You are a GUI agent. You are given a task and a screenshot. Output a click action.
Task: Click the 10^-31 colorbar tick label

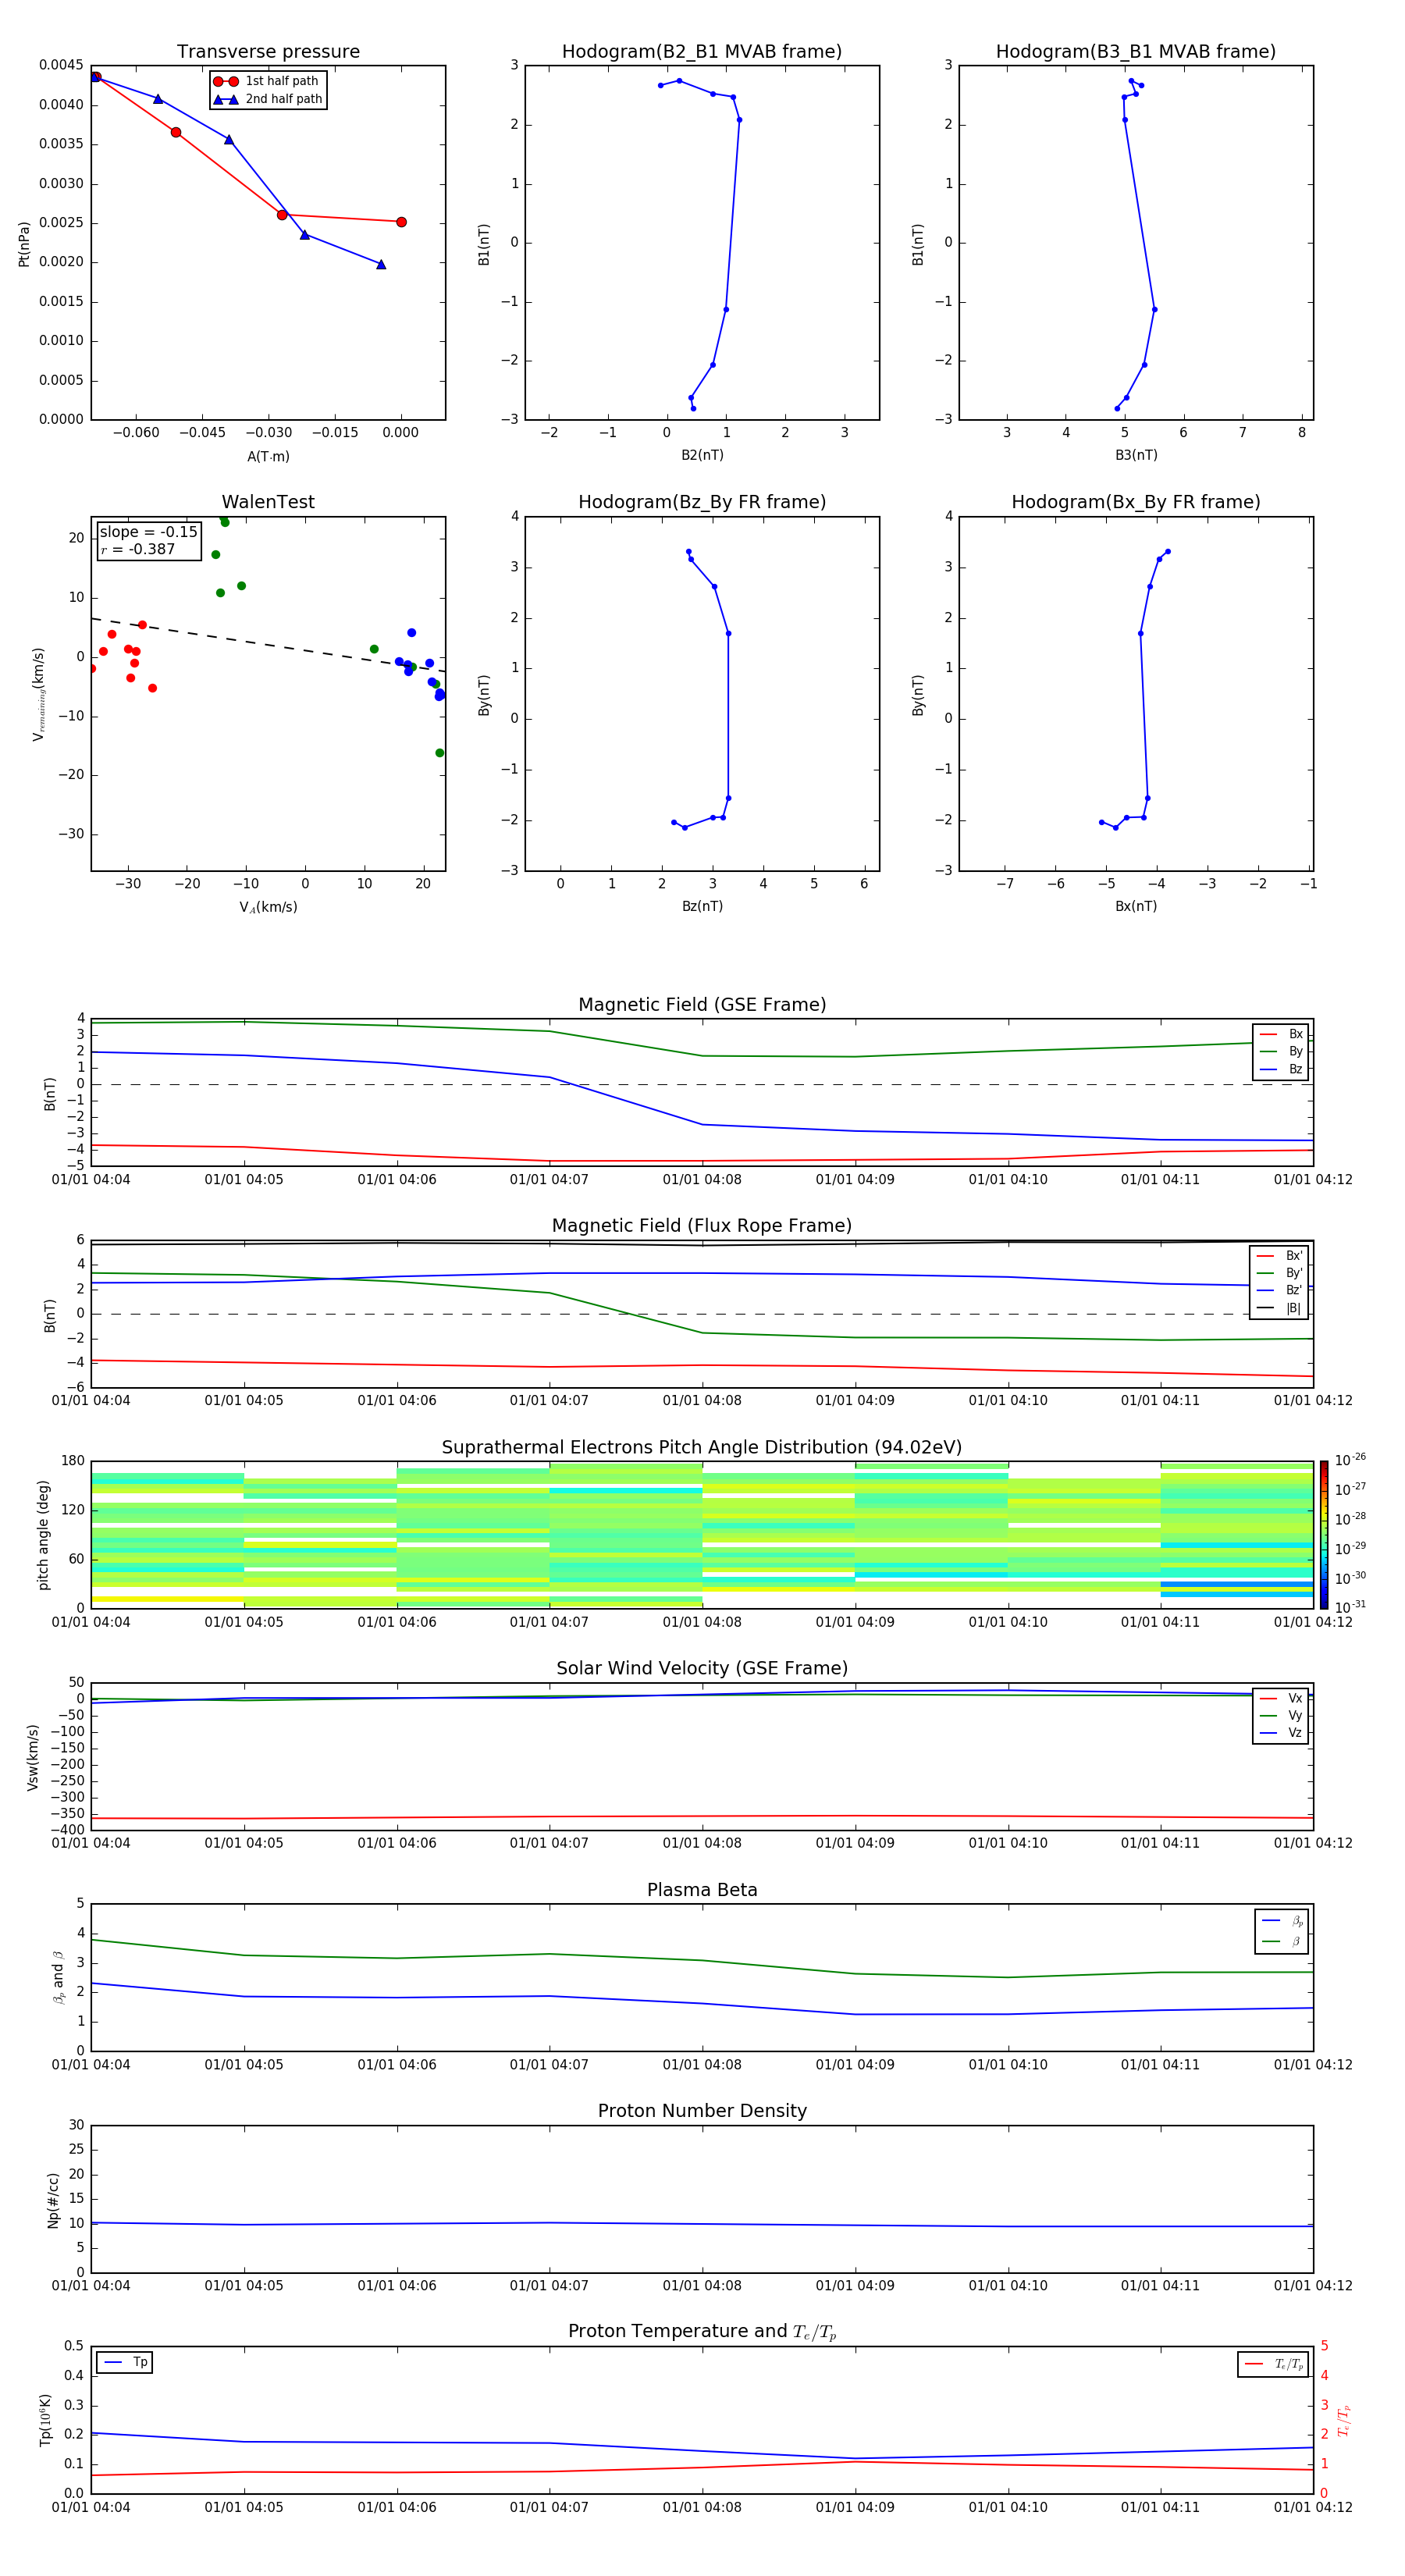point(1350,1607)
